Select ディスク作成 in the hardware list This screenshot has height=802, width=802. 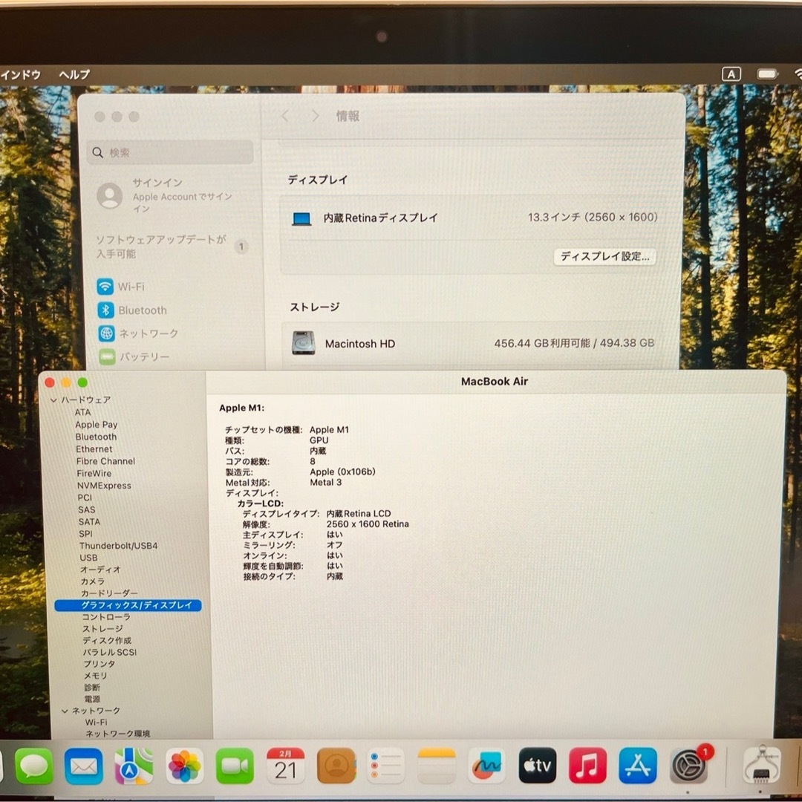108,641
